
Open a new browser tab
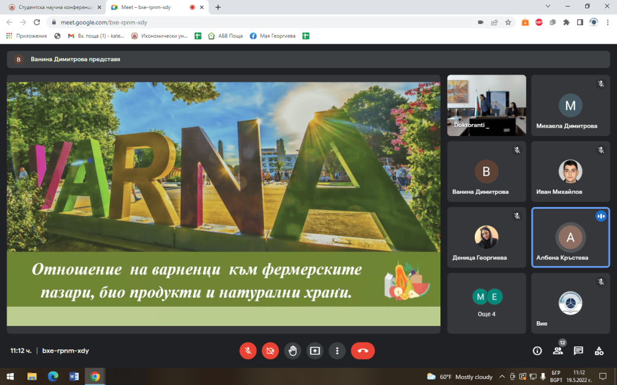tap(218, 7)
